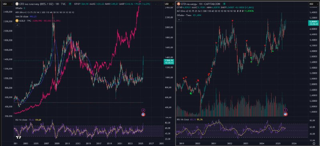Click the purple lightning event icon on copper chart
The height and width of the screenshot is (146, 320).
(286, 110)
